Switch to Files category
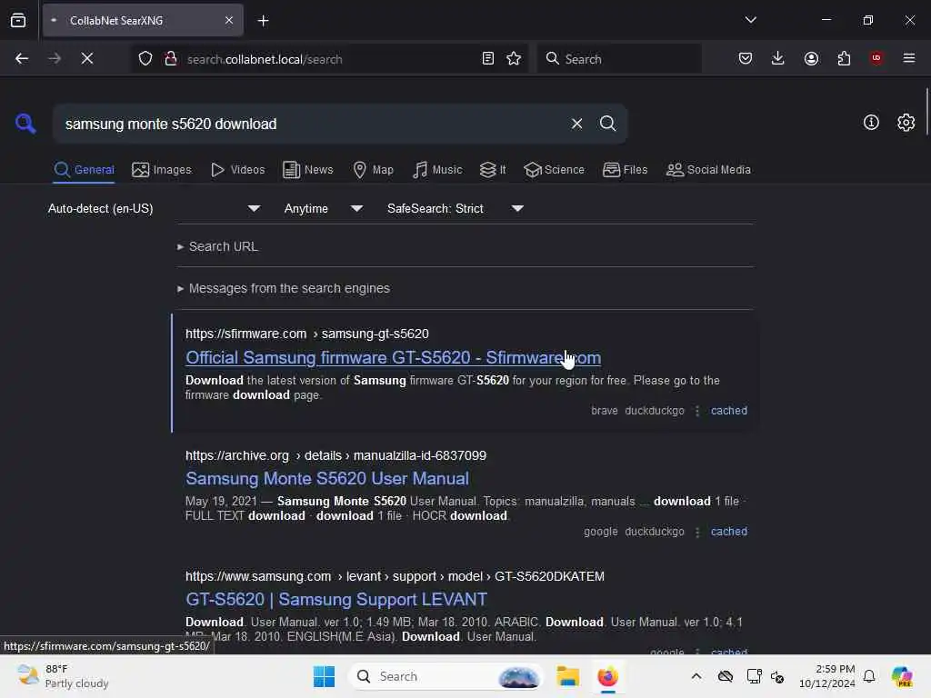Image resolution: width=931 pixels, height=698 pixels. (x=626, y=170)
